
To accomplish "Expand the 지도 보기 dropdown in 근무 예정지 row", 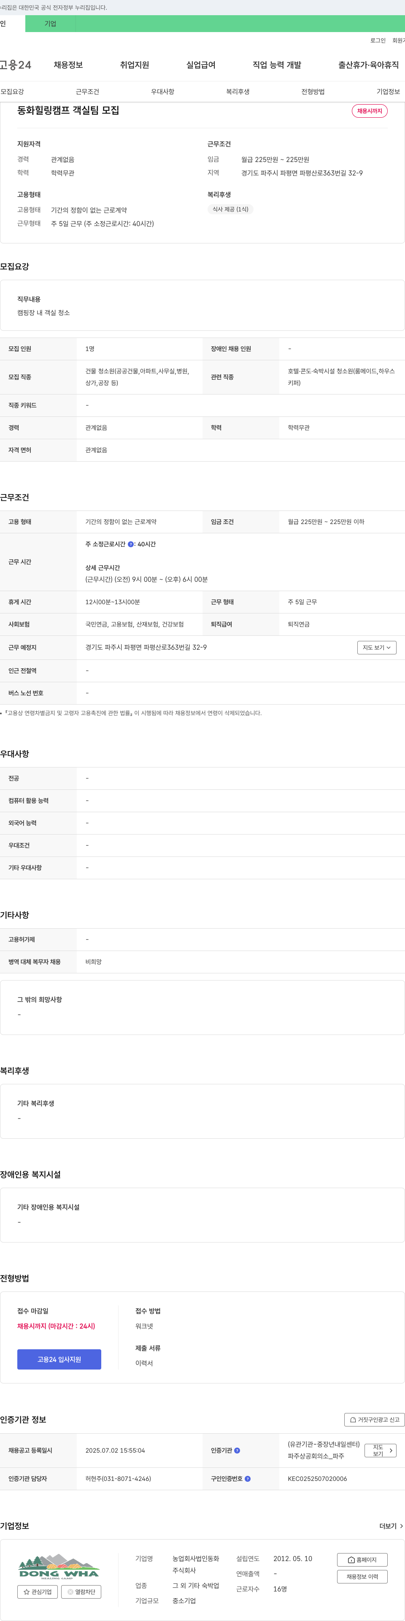I will coord(377,648).
